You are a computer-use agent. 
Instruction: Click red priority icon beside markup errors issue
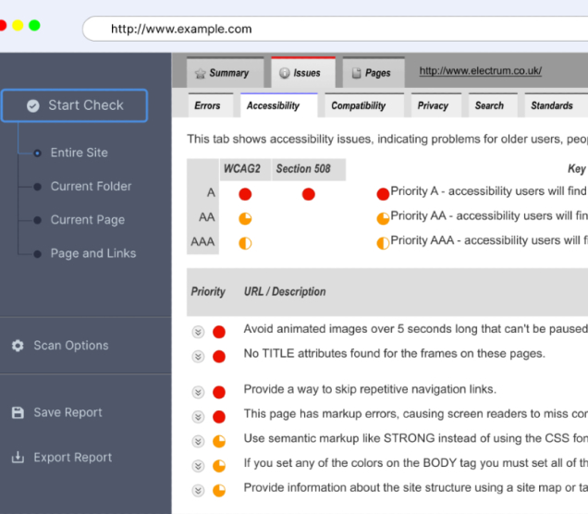[219, 417]
